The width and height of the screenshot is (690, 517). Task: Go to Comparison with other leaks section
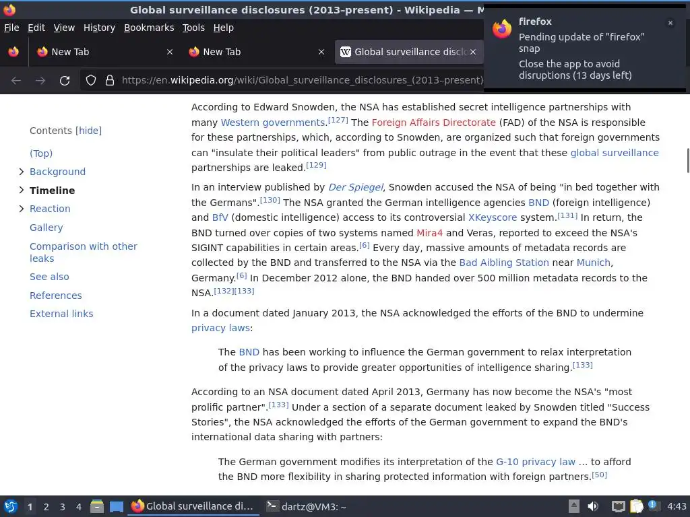[83, 252]
